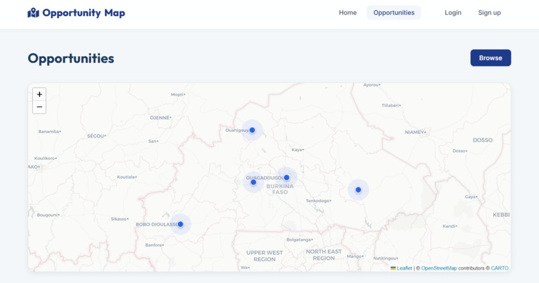Screen dimensions: 539x283
Task: Click the Natitingou label on the map
Action: [385, 258]
